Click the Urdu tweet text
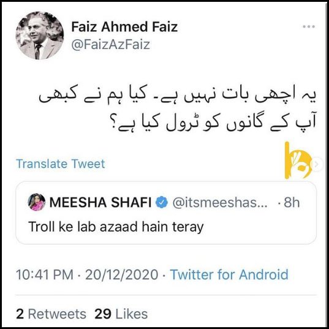Screen dimensions: 329x329 click(x=178, y=112)
